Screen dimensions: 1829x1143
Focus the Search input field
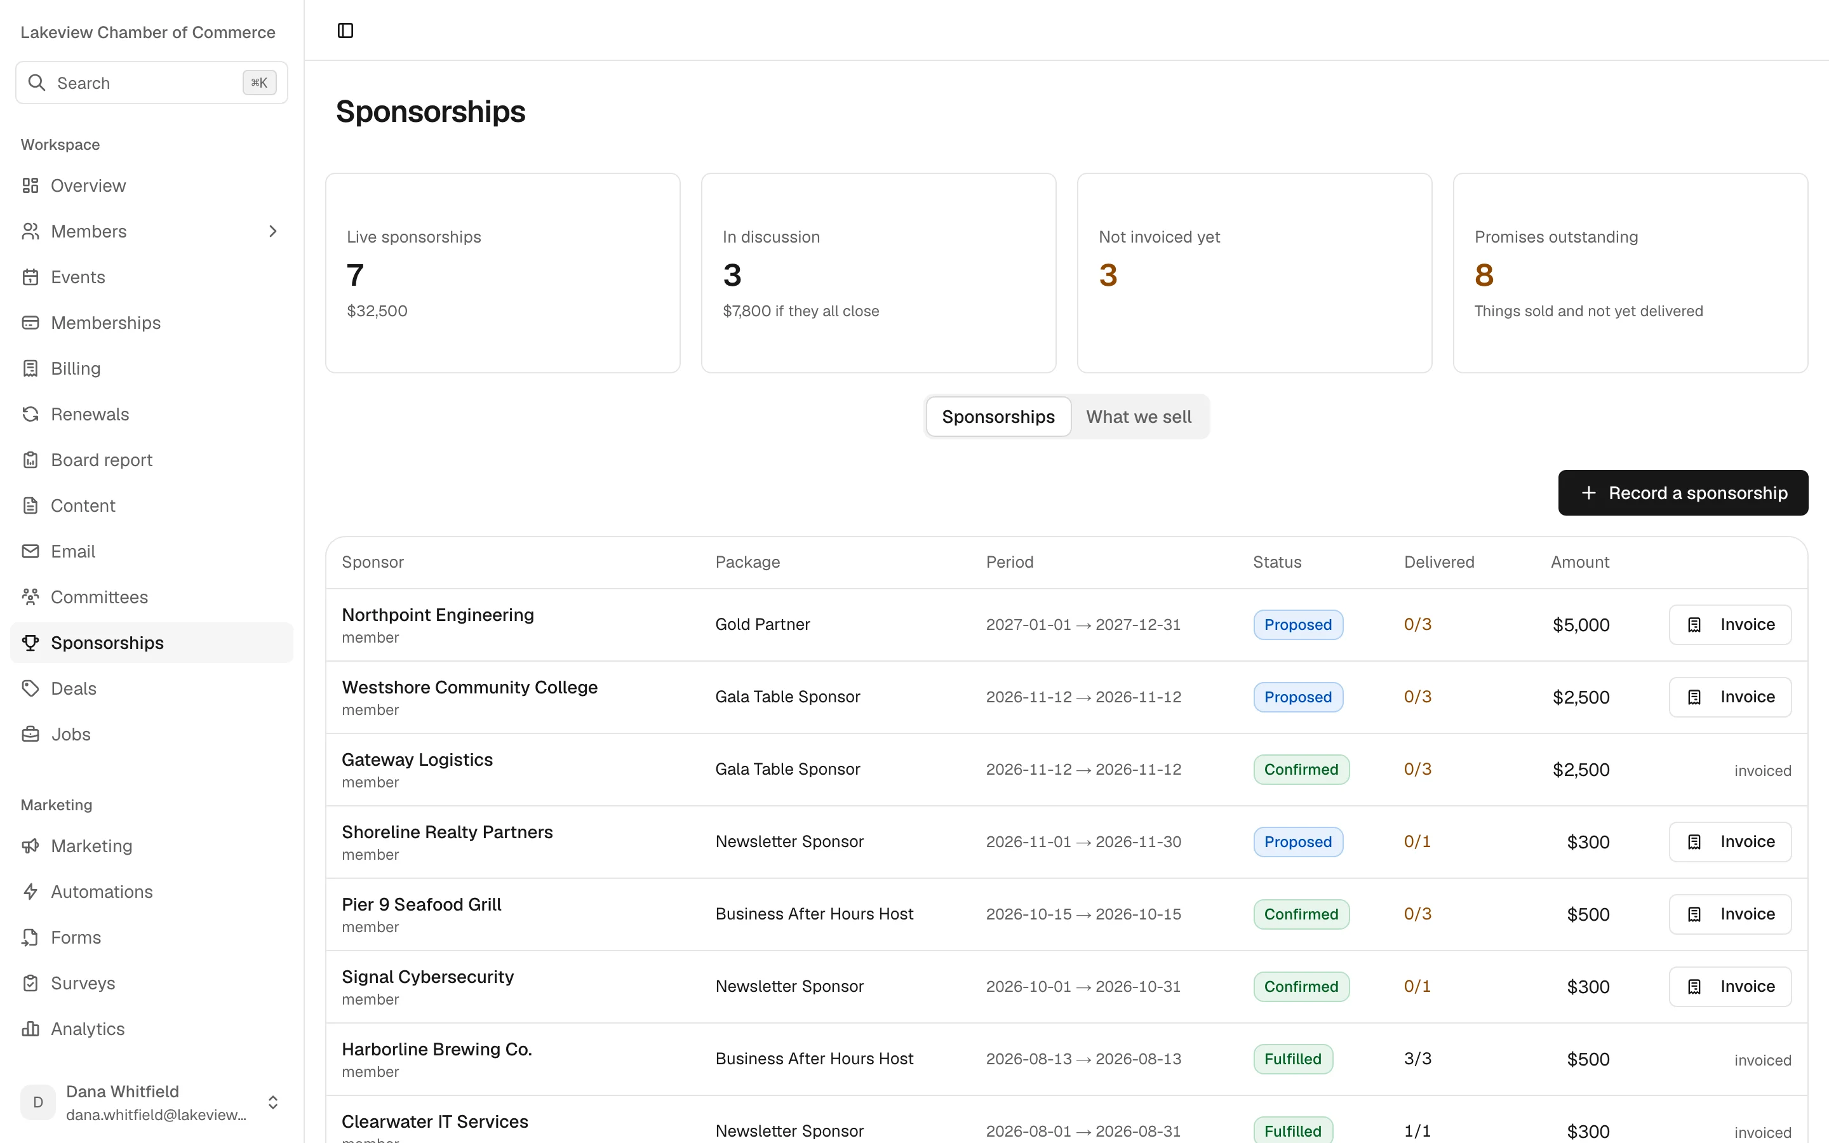coord(151,83)
